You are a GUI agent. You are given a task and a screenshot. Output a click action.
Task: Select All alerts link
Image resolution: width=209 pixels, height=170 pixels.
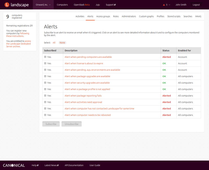point(54,43)
